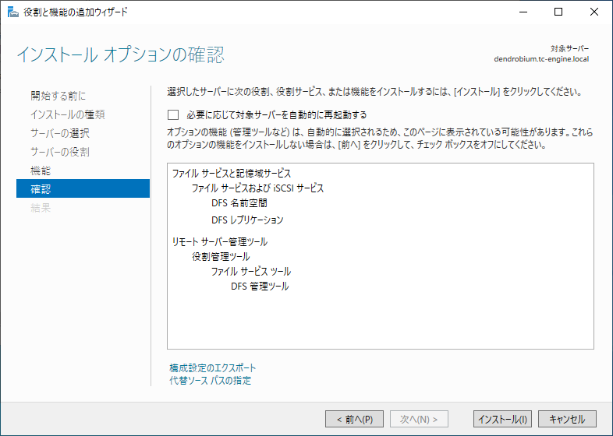
Task: Click the wizard icon in title bar
Action: click(13, 12)
